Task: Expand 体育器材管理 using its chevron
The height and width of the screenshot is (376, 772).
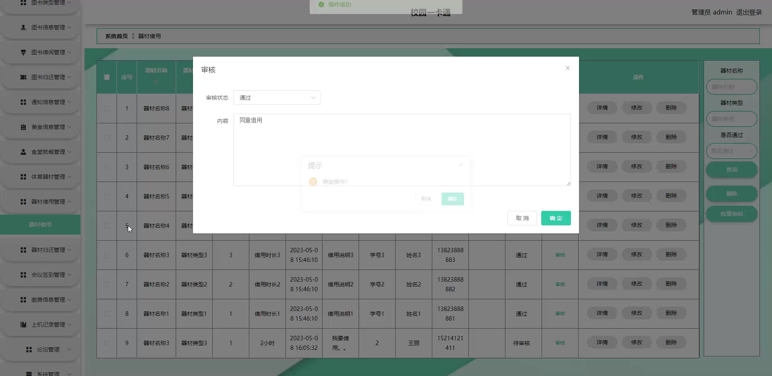Action: point(70,177)
